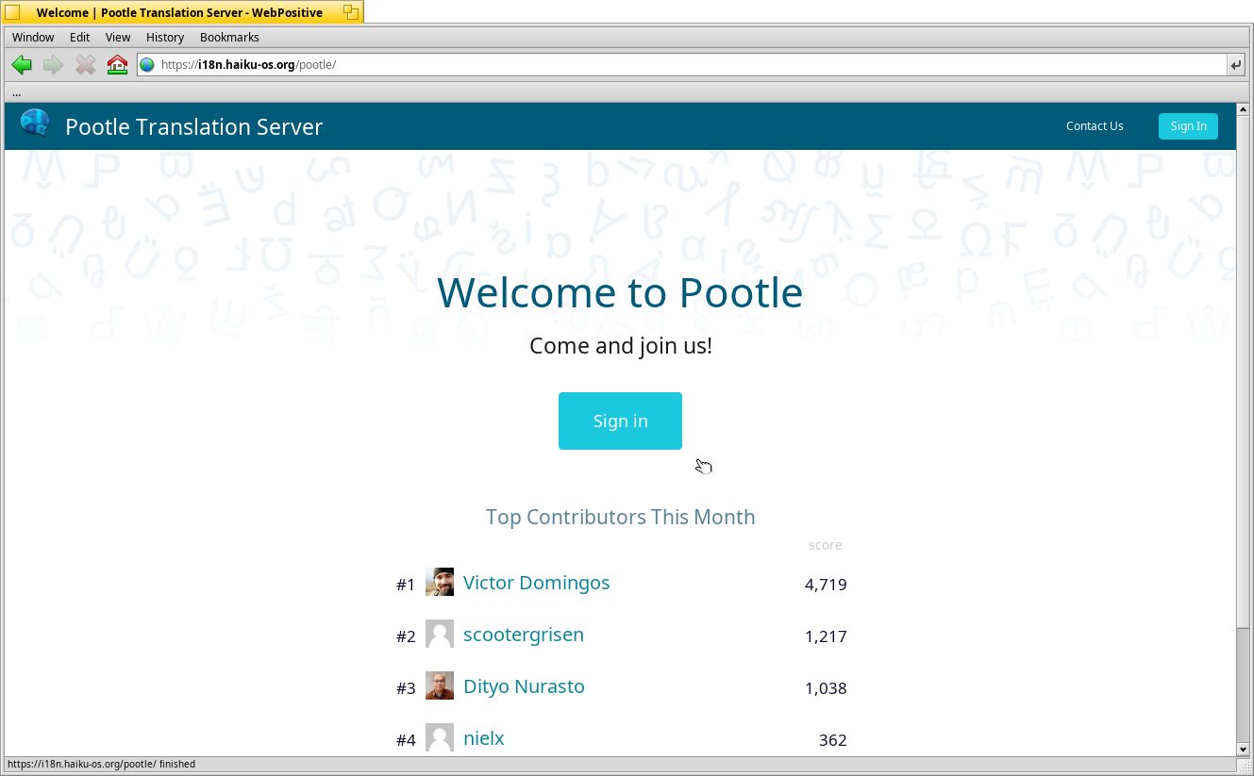Click the scrollbar up arrow
Screen dimensions: 1254x776
pos(1243,109)
